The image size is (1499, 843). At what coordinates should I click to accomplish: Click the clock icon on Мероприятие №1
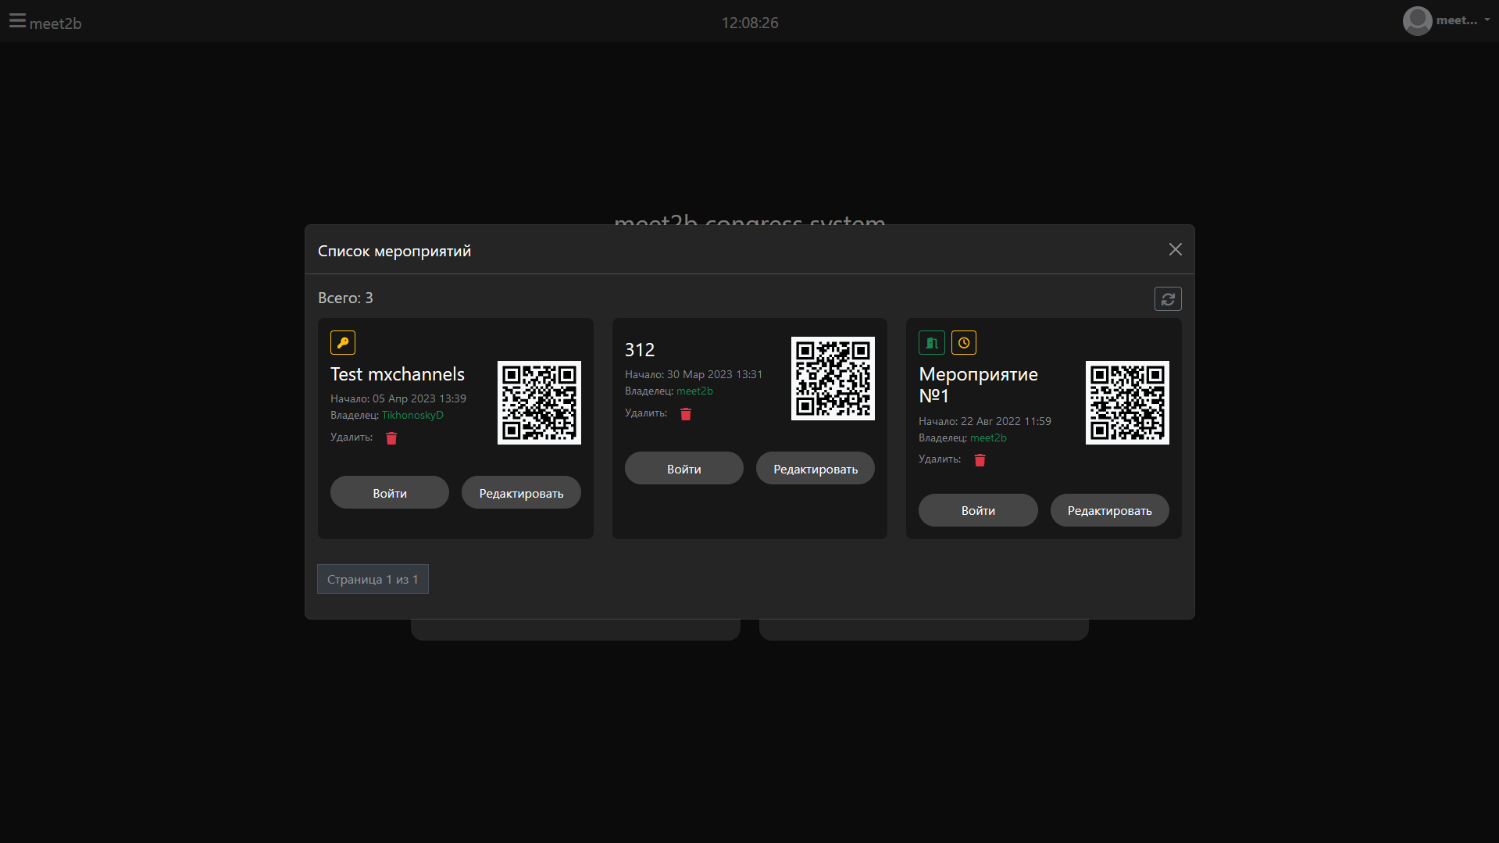click(964, 343)
